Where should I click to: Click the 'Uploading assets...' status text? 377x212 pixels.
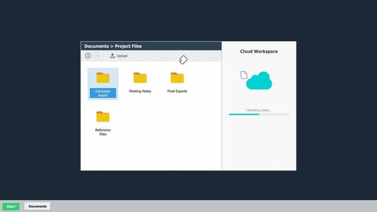tap(259, 110)
